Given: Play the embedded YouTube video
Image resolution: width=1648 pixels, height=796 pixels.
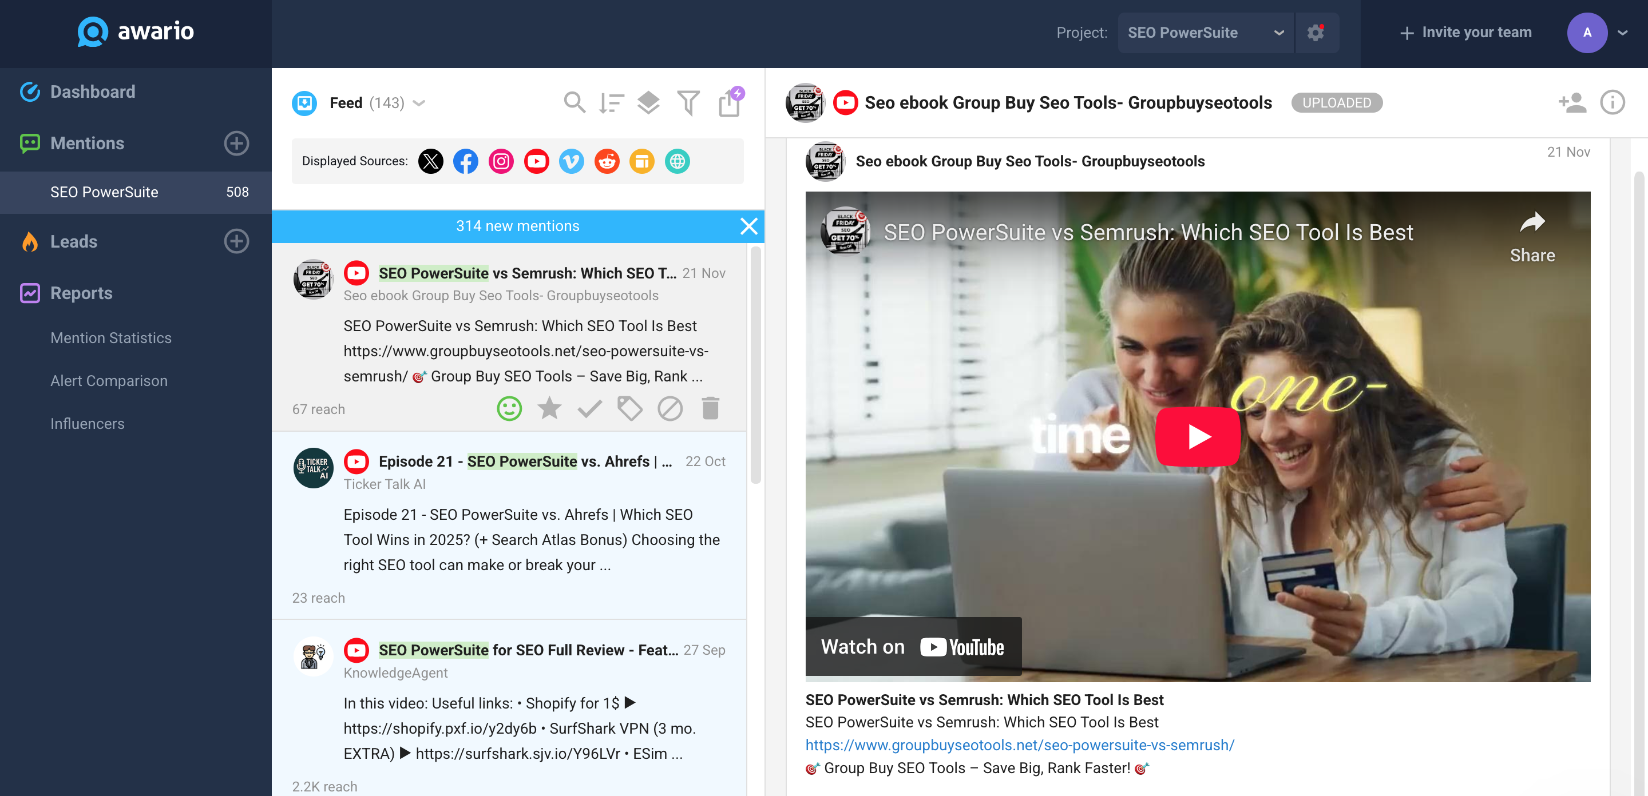Looking at the screenshot, I should pos(1198,437).
